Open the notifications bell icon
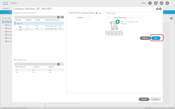The height and width of the screenshot is (109, 175). (156, 3)
